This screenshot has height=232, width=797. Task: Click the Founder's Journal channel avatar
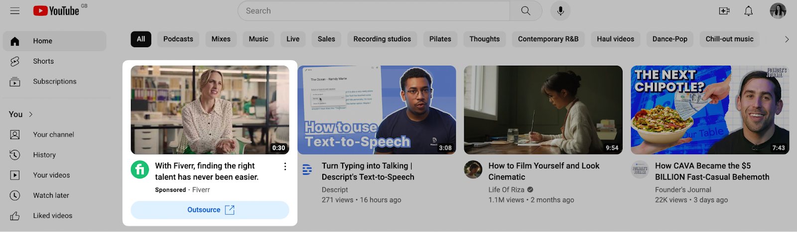point(640,169)
